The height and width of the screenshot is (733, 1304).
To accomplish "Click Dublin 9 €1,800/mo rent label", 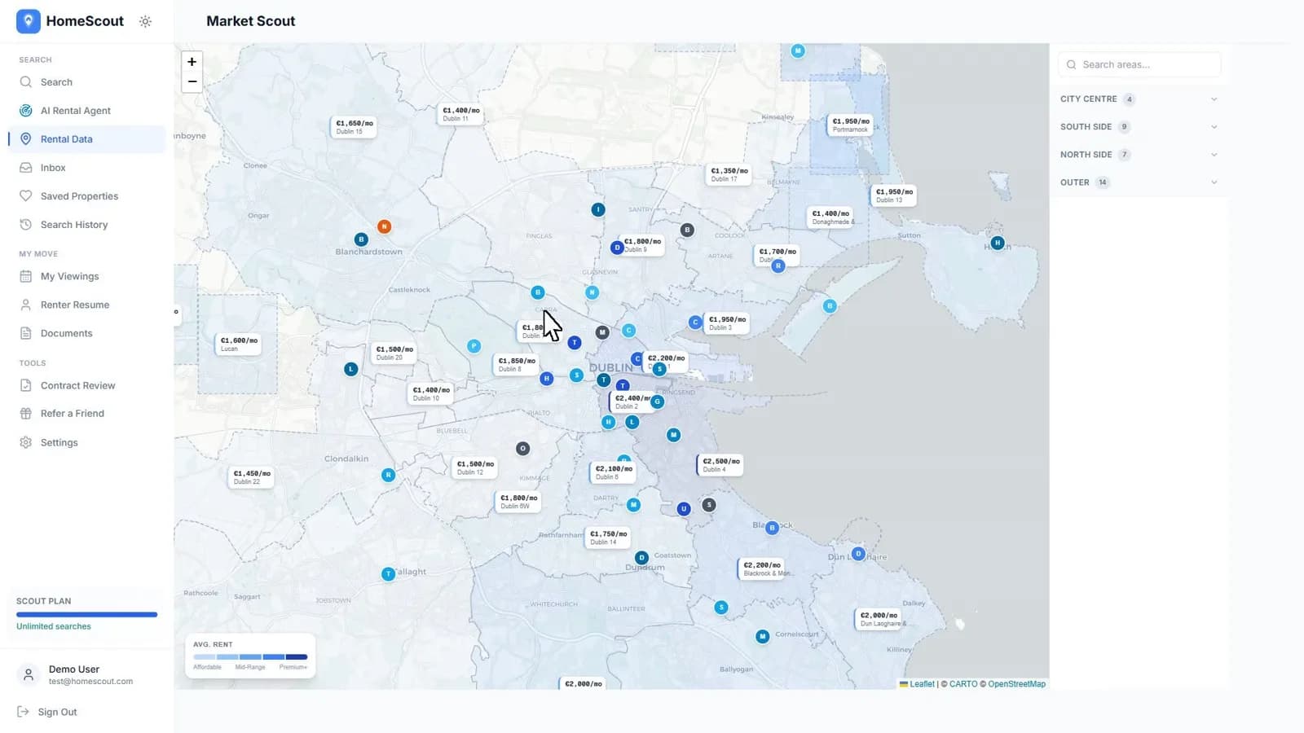I will tap(641, 245).
